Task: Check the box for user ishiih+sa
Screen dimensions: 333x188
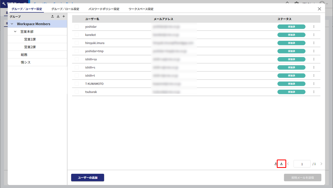Action: (x=77, y=59)
